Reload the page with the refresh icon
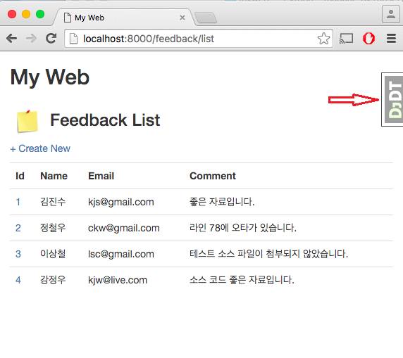403x358 pixels. (x=51, y=38)
